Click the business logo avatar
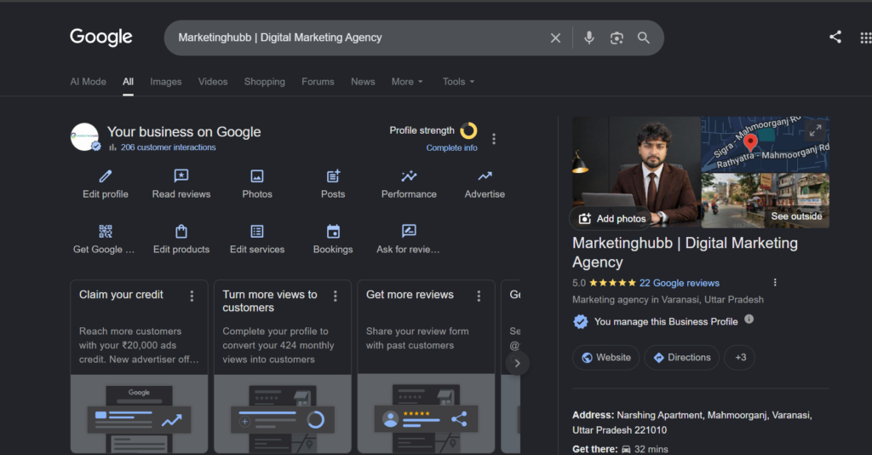 pyautogui.click(x=84, y=137)
